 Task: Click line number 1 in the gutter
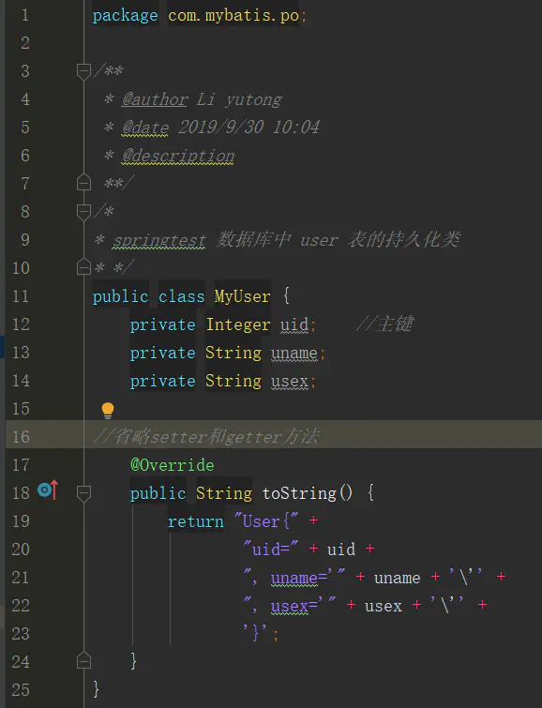click(24, 16)
